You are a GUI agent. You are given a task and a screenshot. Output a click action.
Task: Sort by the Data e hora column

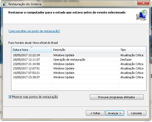point(32,50)
